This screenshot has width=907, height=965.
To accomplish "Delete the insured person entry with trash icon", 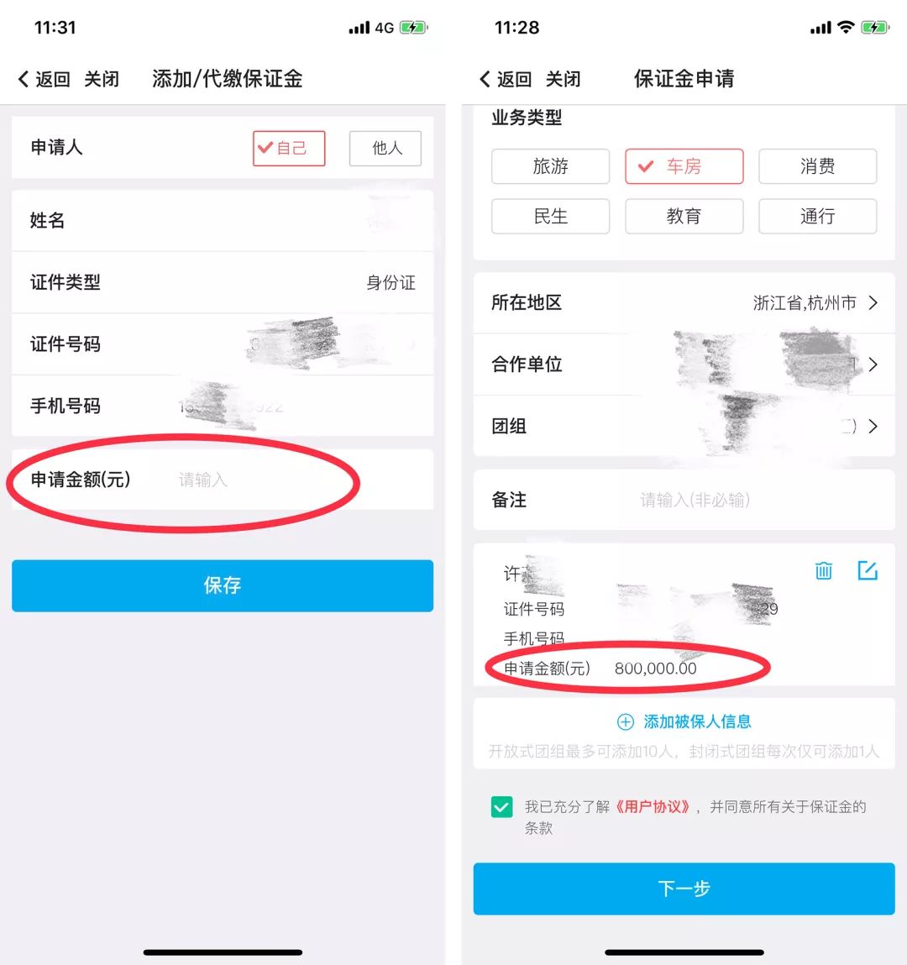I will tap(823, 570).
